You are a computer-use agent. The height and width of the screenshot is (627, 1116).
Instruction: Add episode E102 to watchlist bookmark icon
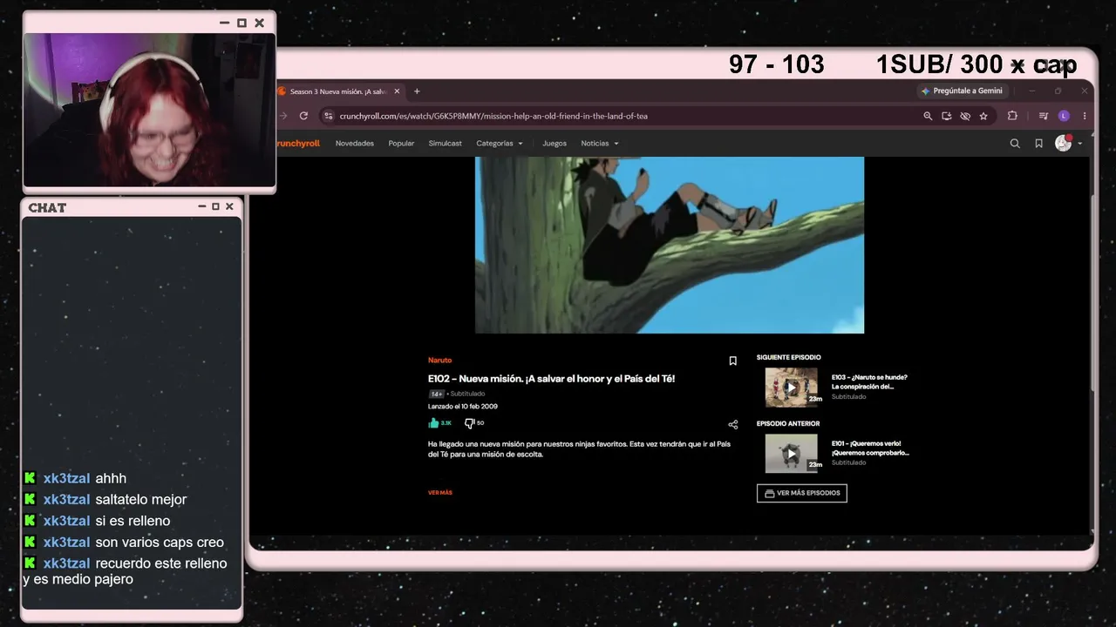tap(732, 361)
